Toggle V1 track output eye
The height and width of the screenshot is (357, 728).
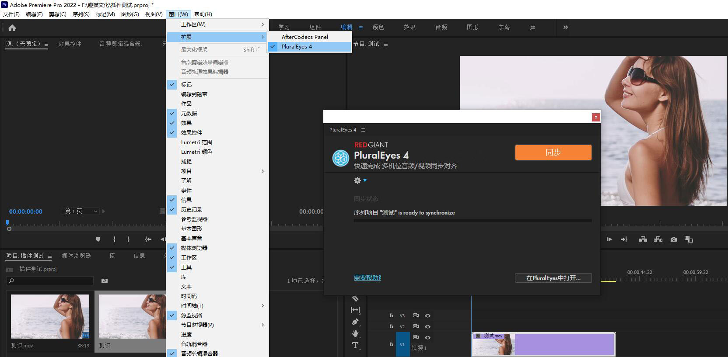coord(428,337)
